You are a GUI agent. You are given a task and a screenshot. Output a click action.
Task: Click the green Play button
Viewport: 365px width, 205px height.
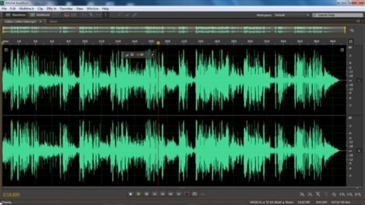pyautogui.click(x=138, y=194)
